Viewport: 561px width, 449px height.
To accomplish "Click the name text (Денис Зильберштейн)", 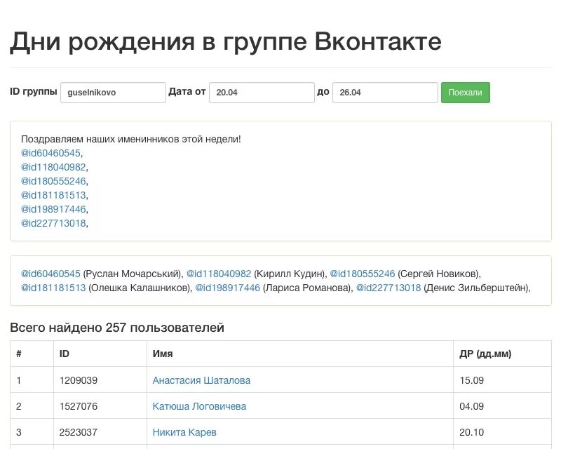I will [x=476, y=288].
